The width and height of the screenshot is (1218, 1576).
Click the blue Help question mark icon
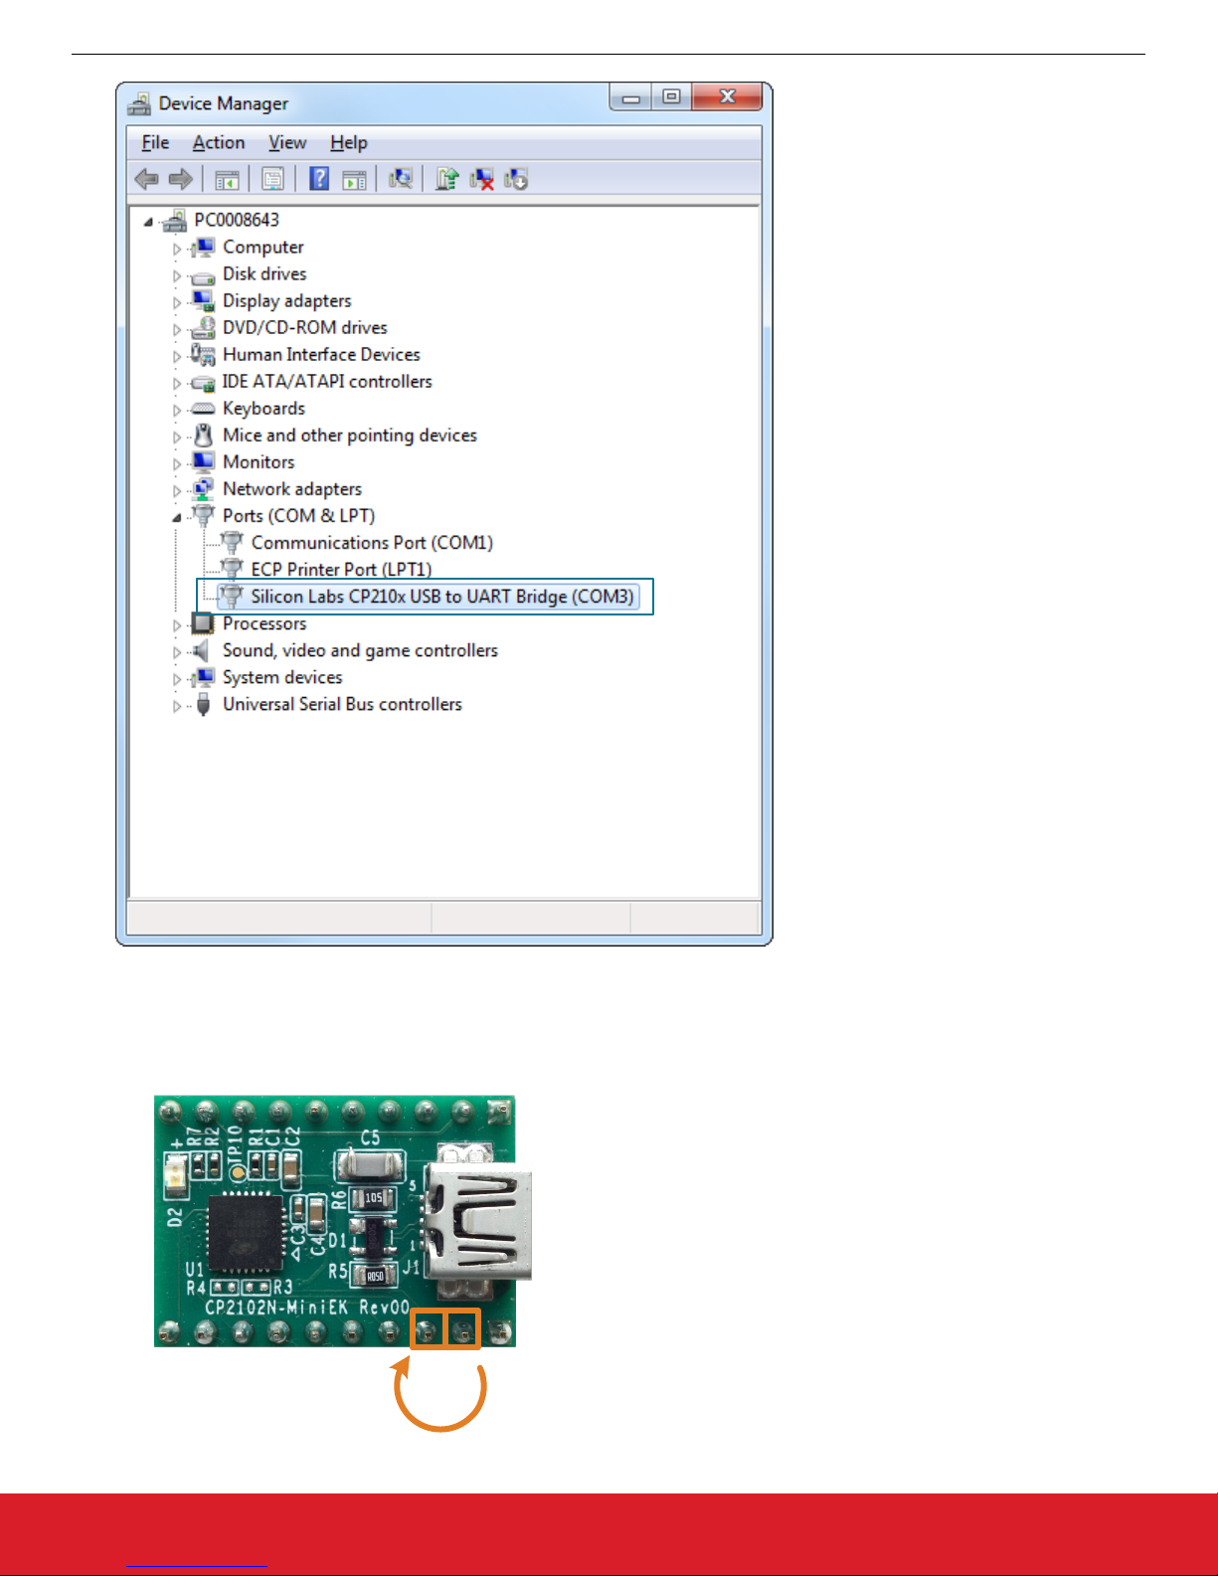pyautogui.click(x=319, y=179)
